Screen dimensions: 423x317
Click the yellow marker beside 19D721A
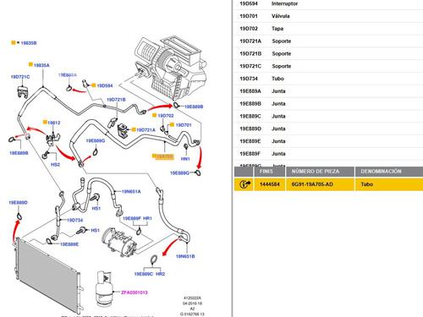pyautogui.click(x=134, y=129)
